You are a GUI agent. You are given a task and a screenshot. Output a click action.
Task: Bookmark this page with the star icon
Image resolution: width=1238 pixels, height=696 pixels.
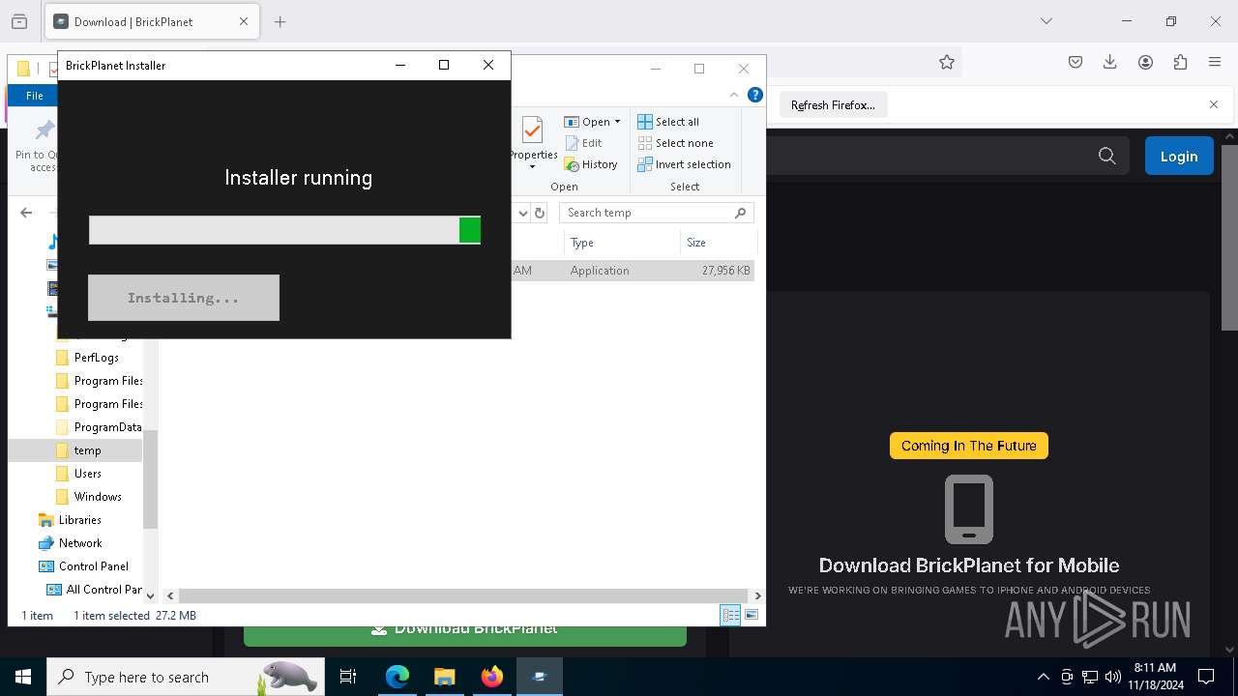click(x=947, y=62)
